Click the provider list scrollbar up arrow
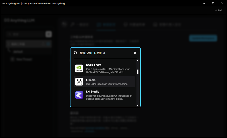Screen dimensions: 227x138 click(x=137, y=61)
